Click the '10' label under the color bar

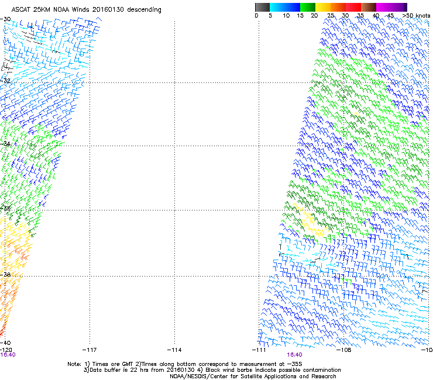(286, 16)
